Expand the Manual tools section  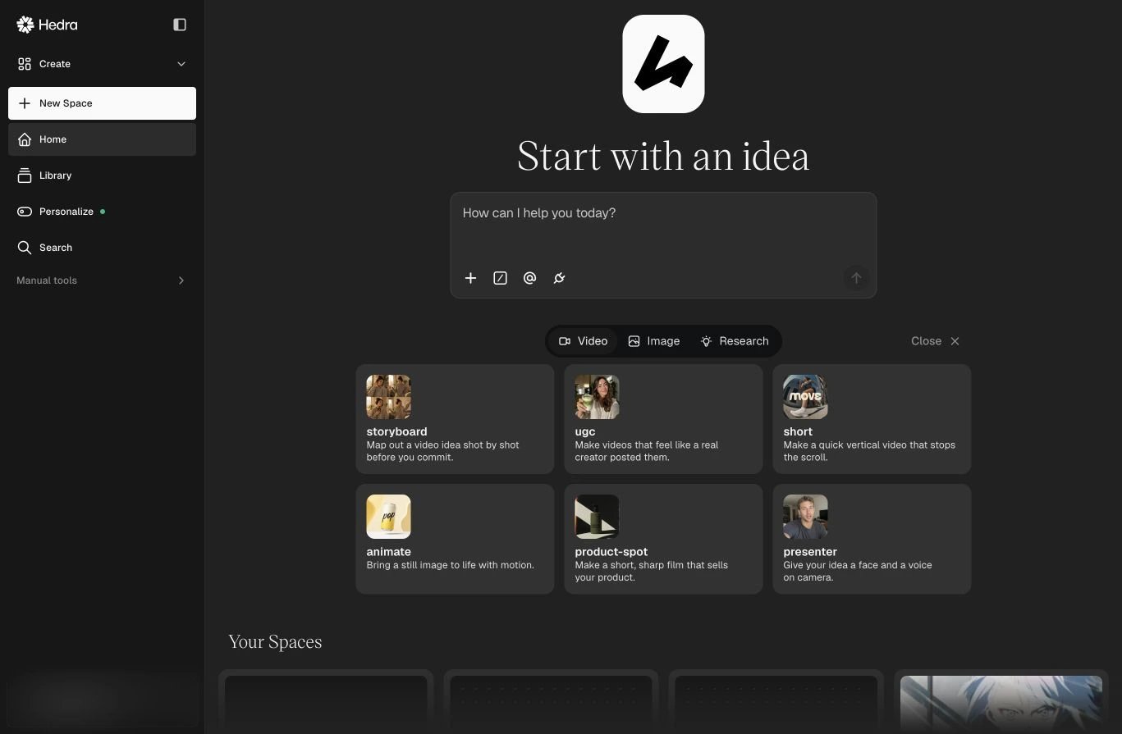click(102, 280)
